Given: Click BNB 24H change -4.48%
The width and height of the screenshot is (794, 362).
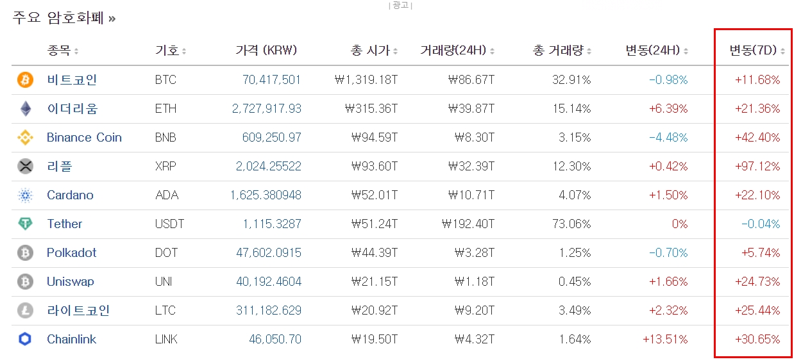Looking at the screenshot, I should (668, 138).
